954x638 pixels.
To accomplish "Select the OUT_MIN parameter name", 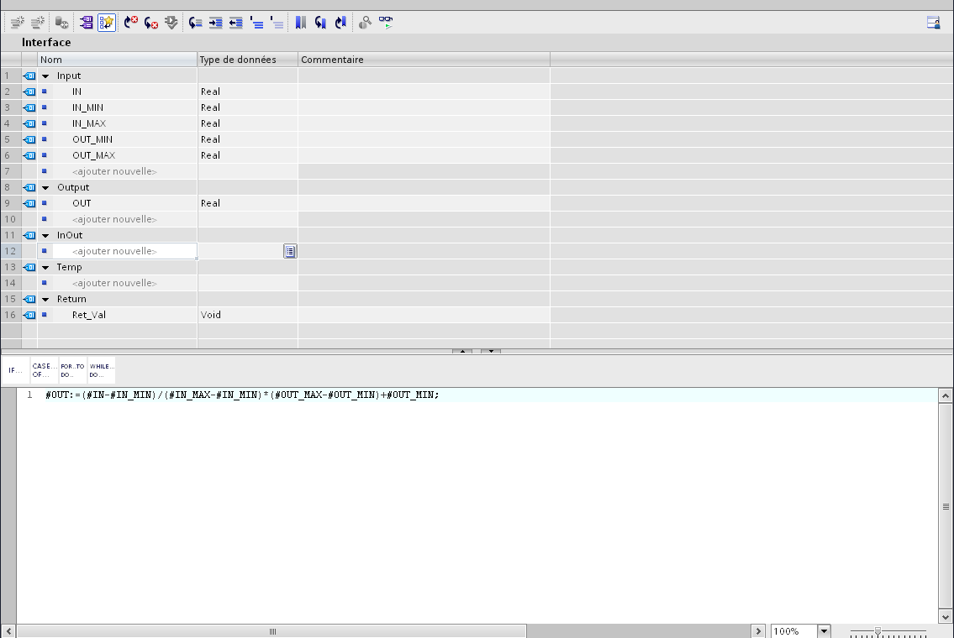I will coord(92,139).
